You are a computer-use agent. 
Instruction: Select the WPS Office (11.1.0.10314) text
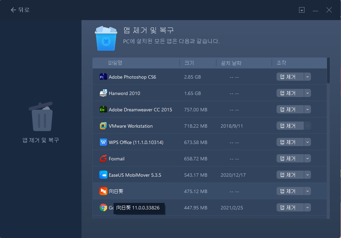coord(136,142)
